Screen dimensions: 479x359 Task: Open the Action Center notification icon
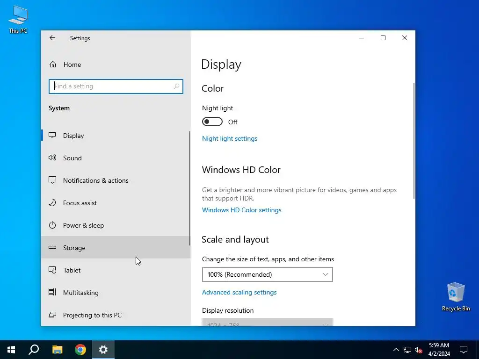464,350
